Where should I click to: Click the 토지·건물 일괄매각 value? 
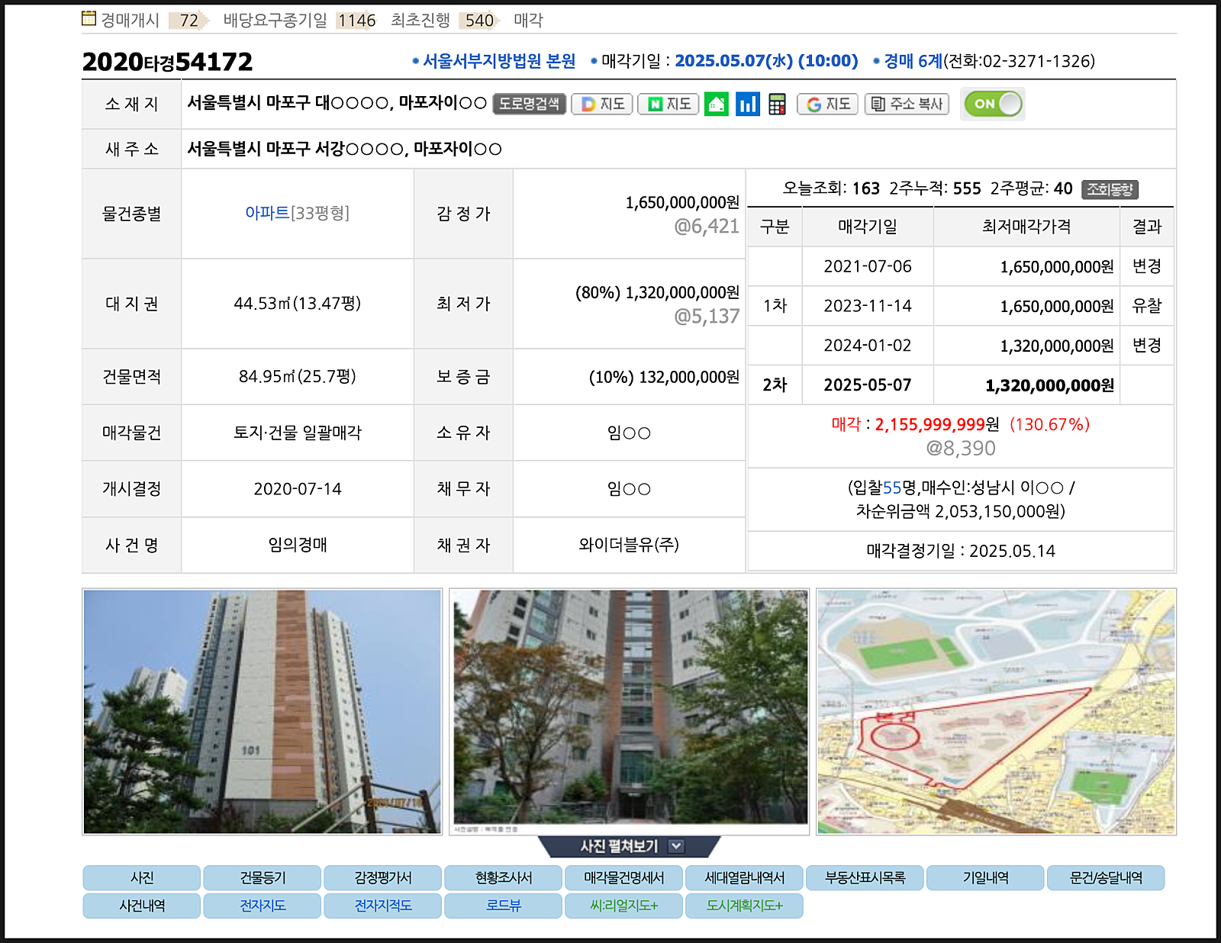298,433
